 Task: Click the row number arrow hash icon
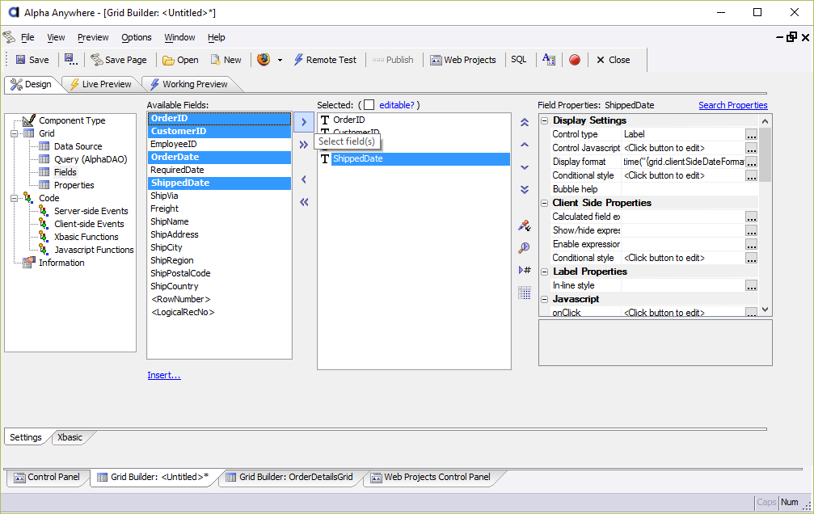525,270
